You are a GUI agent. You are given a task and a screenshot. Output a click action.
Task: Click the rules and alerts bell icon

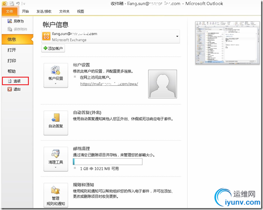click(56, 190)
